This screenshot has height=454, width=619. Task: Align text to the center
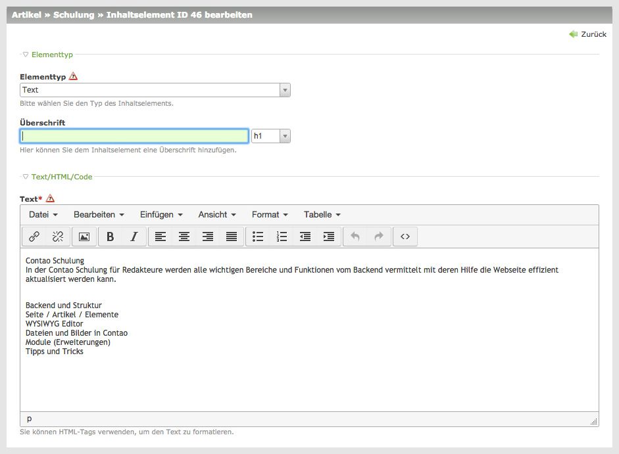tap(184, 237)
